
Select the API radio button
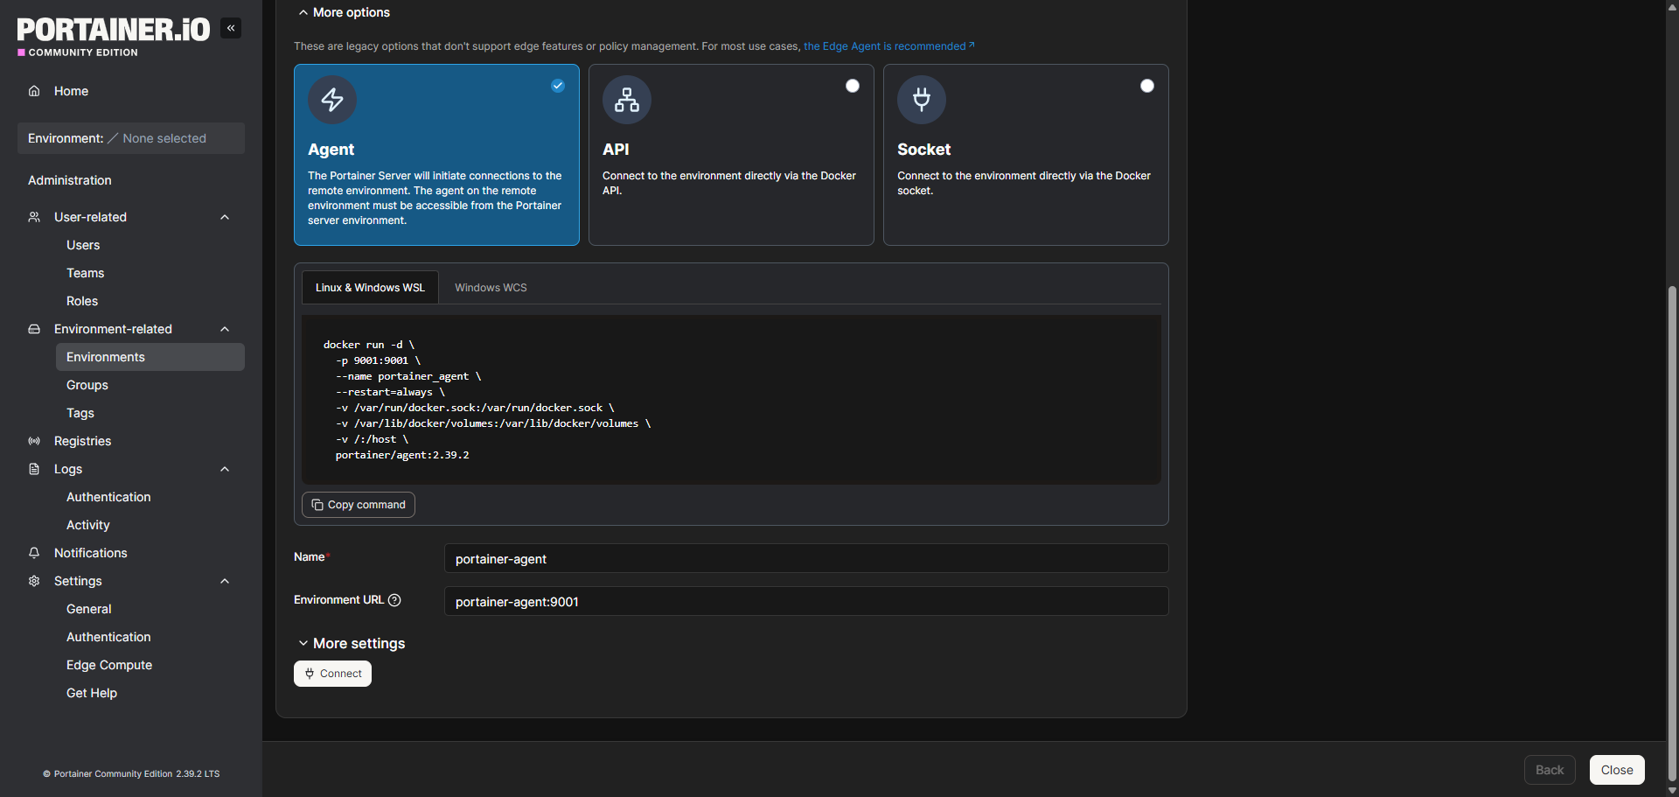click(x=853, y=86)
